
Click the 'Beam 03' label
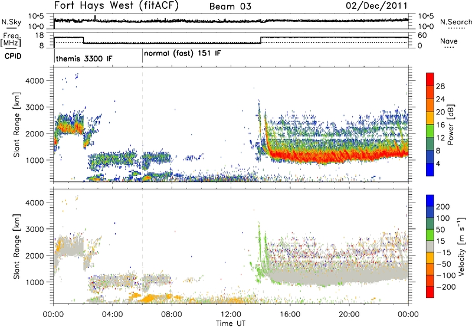point(230,6)
